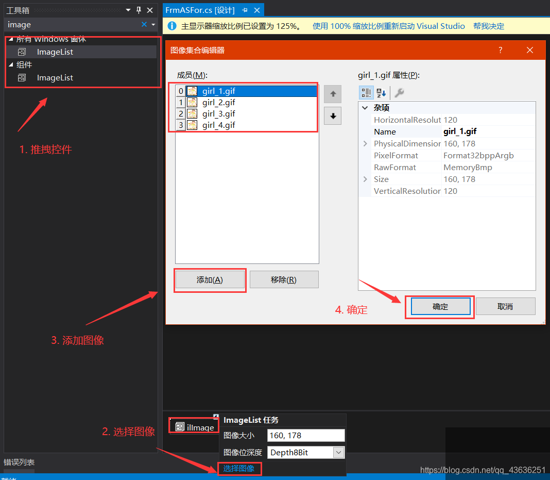Expand the PhysicalDimension property
The width and height of the screenshot is (550, 480).
[365, 144]
